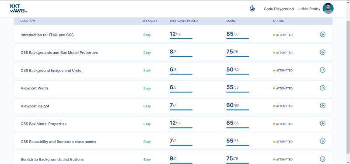Open the stopwatch timer icon
The height and width of the screenshot is (164, 350).
point(252,8)
